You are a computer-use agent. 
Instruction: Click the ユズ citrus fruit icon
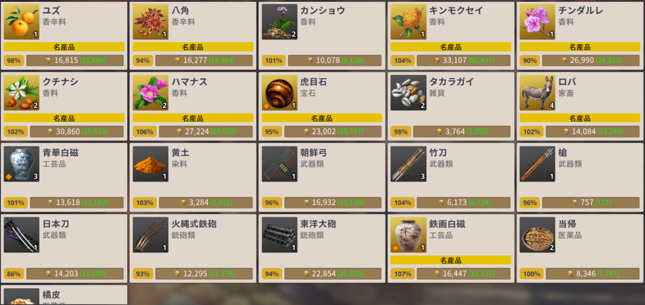pyautogui.click(x=21, y=22)
